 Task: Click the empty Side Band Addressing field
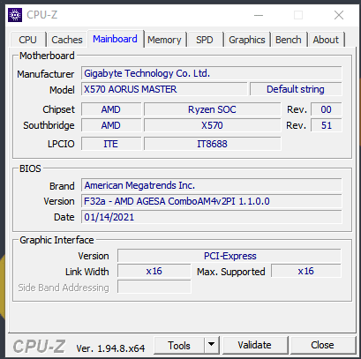pyautogui.click(x=154, y=287)
